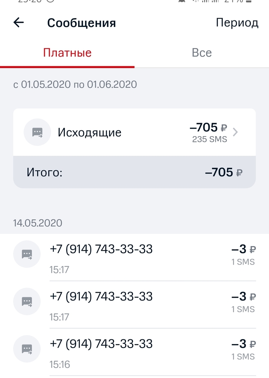Image resolution: width=269 pixels, height=378 pixels.
Task: Tap the SMS icon of the 15:16 message
Action: pos(27,348)
